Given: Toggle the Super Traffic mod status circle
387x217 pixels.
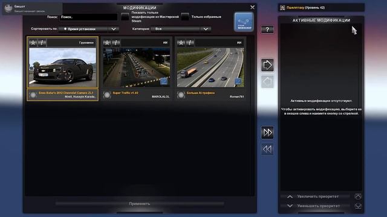Looking at the screenshot, I should (107, 95).
